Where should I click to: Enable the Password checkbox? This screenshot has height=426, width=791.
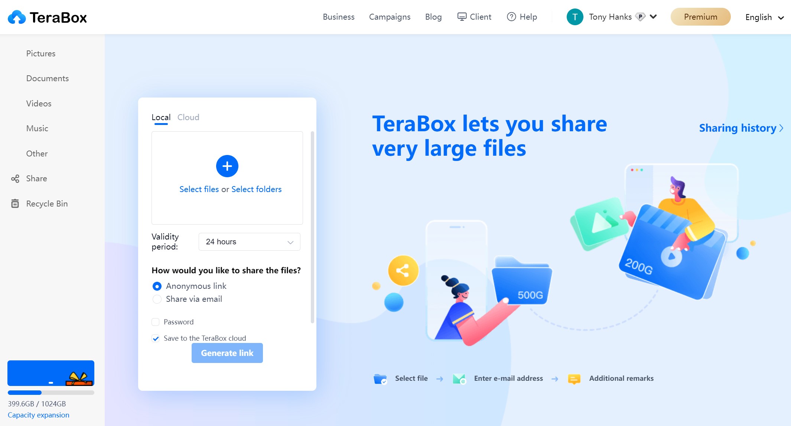pos(156,321)
